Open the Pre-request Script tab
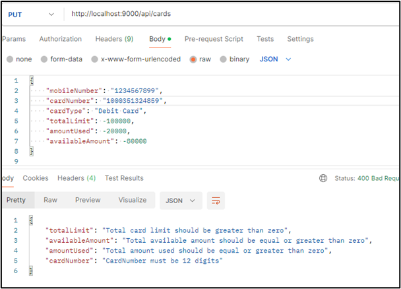Image resolution: width=401 pixels, height=289 pixels. (x=214, y=39)
